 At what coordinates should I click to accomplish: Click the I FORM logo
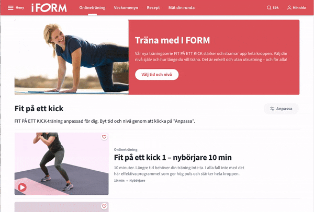click(49, 8)
